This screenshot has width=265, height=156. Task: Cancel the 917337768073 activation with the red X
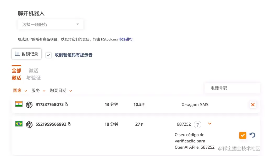(253, 105)
